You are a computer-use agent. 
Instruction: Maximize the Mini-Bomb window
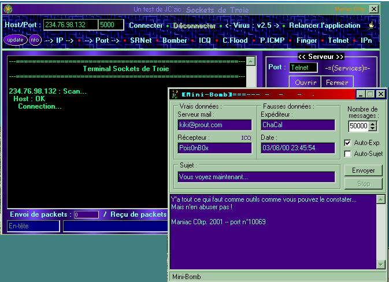pyautogui.click(x=371, y=94)
